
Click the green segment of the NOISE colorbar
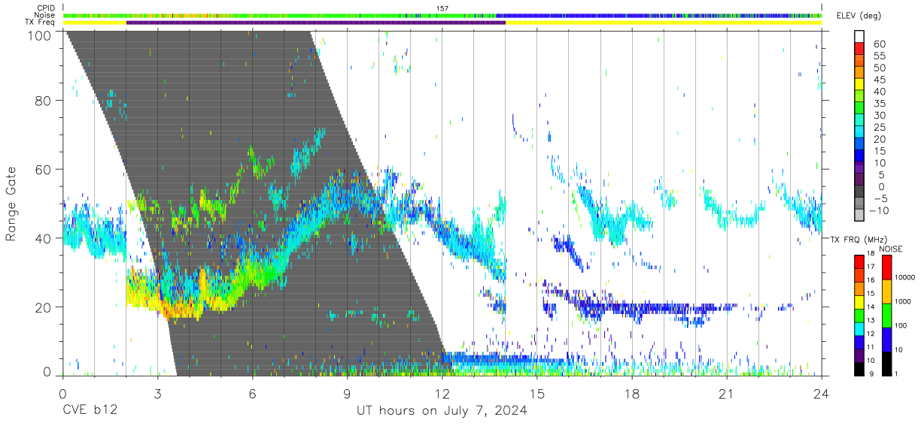click(x=886, y=316)
